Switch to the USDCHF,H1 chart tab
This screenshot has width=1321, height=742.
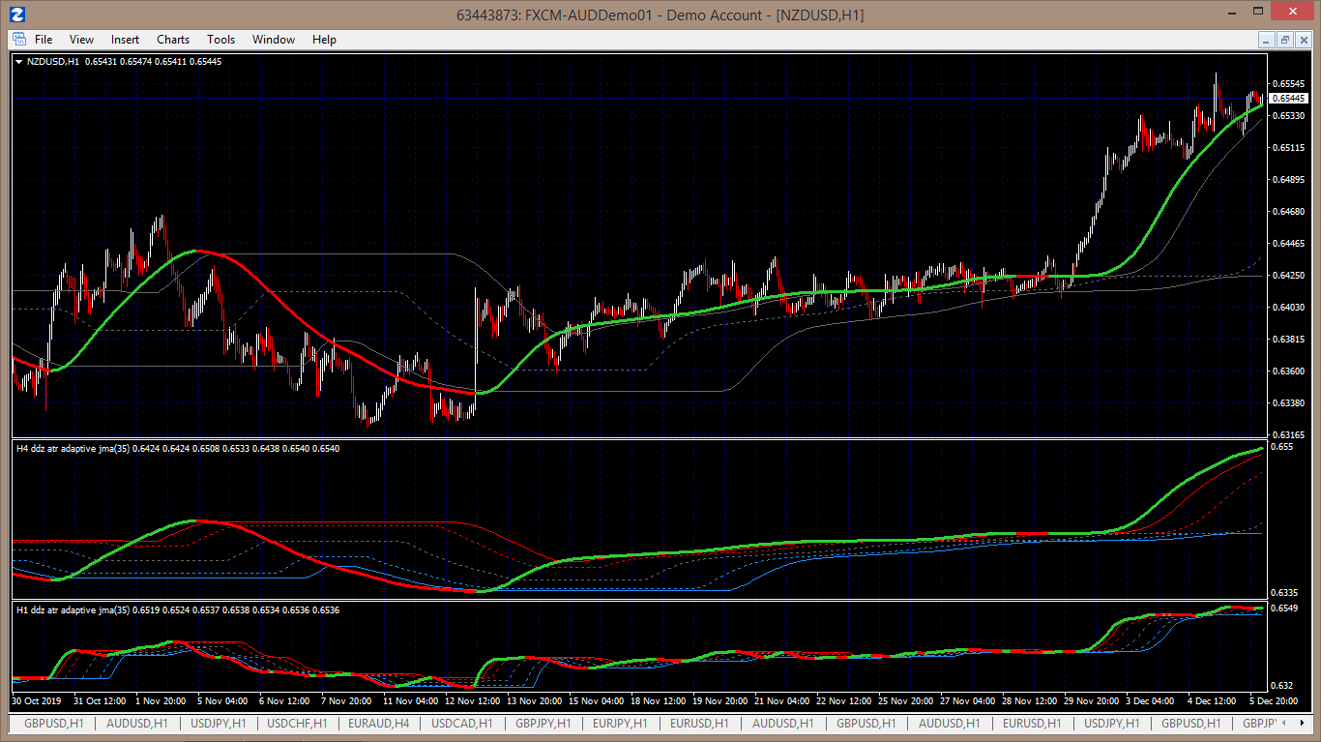[x=297, y=724]
